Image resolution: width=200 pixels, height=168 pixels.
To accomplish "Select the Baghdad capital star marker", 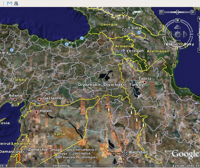I will [x=125, y=153].
